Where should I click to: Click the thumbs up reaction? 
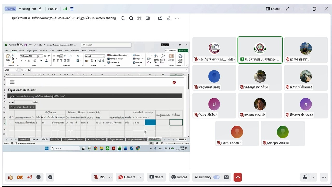click(x=10, y=177)
